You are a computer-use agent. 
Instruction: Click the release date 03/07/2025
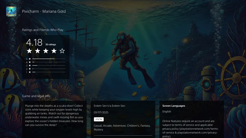tap(101, 112)
